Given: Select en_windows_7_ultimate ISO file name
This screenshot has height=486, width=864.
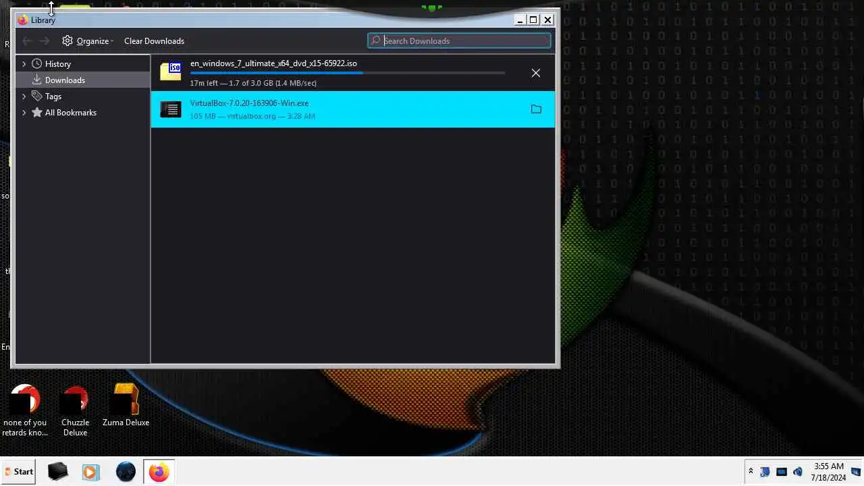Looking at the screenshot, I should 273,63.
